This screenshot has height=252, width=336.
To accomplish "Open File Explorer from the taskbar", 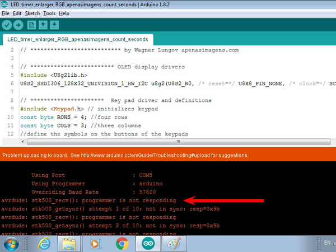I will 69,244.
